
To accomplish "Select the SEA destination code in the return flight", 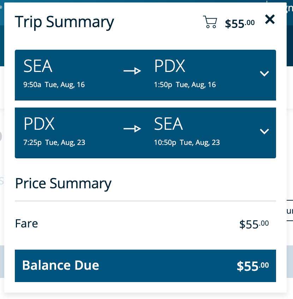I will pos(168,124).
